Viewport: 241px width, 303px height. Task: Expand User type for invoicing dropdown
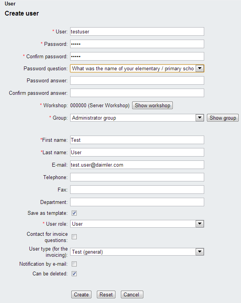200,252
